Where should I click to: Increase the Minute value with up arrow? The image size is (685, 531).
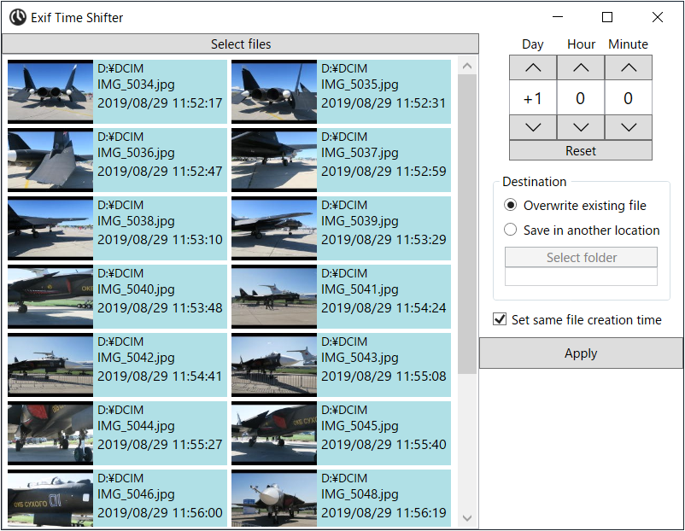point(629,67)
